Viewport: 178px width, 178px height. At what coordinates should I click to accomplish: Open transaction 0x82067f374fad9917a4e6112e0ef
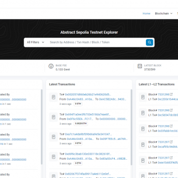pyautogui.click(x=88, y=174)
